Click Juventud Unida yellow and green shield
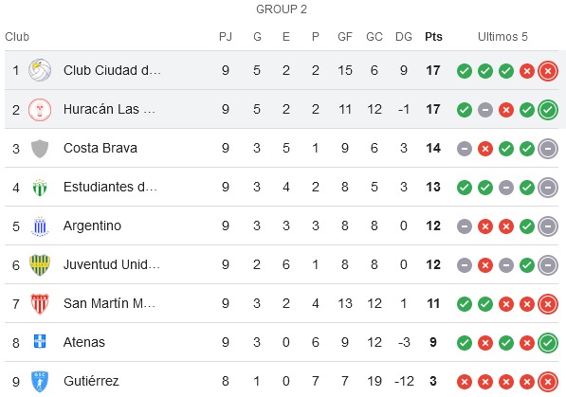Screen dimensions: 566x397 click(x=40, y=265)
